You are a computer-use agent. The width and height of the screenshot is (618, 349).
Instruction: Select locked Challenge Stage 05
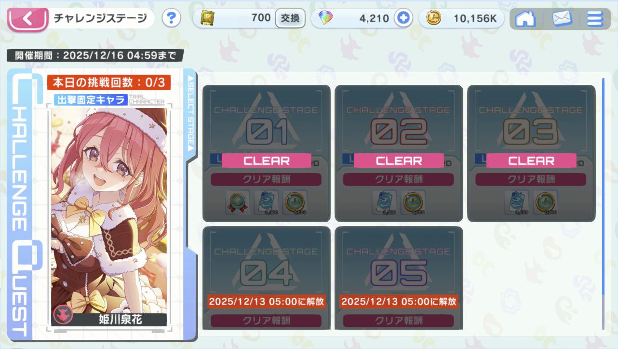399,278
